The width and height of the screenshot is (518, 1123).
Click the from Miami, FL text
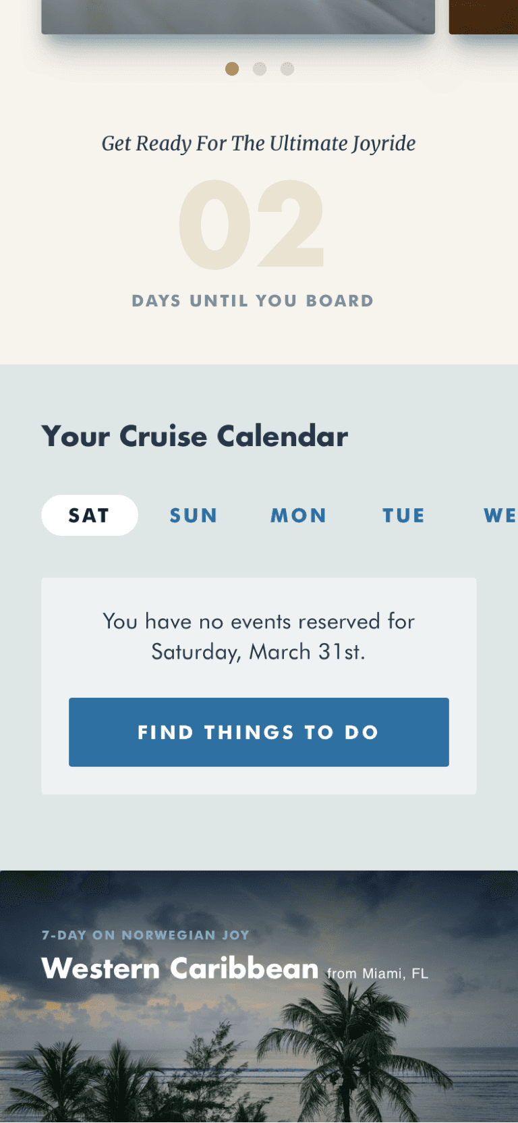(378, 974)
